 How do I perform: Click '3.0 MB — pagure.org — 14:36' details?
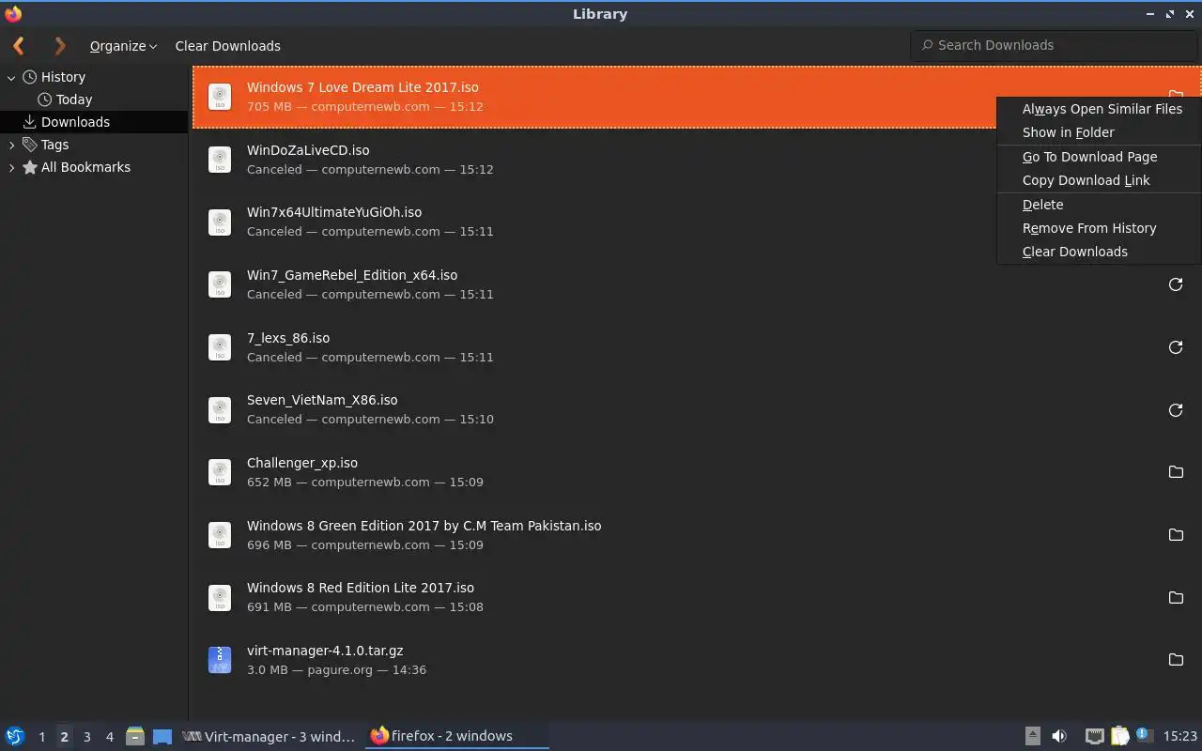coord(336,669)
